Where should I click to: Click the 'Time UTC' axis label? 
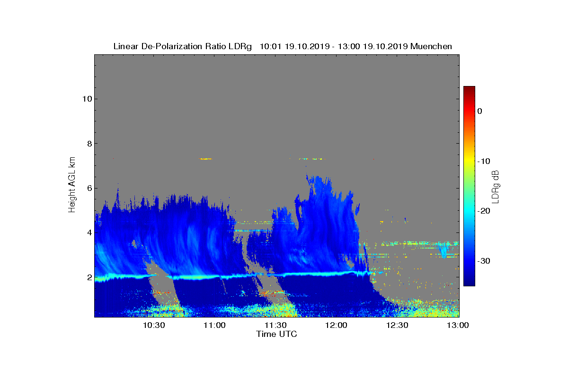coord(277,334)
